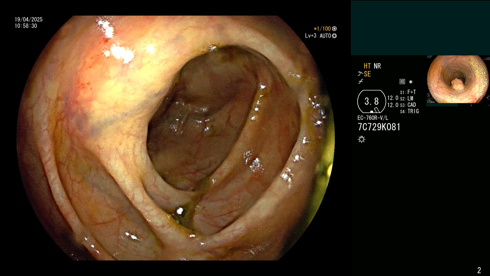
Task: Click the scope tip diagram showing 3.8
Action: 372,101
